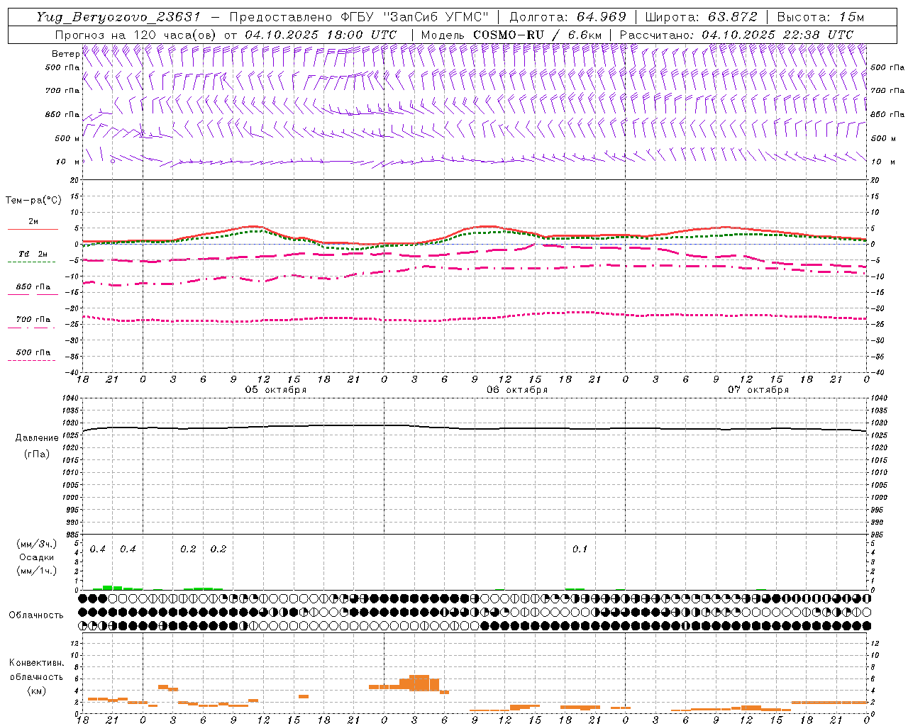Click the Ветер panel label

(x=65, y=54)
